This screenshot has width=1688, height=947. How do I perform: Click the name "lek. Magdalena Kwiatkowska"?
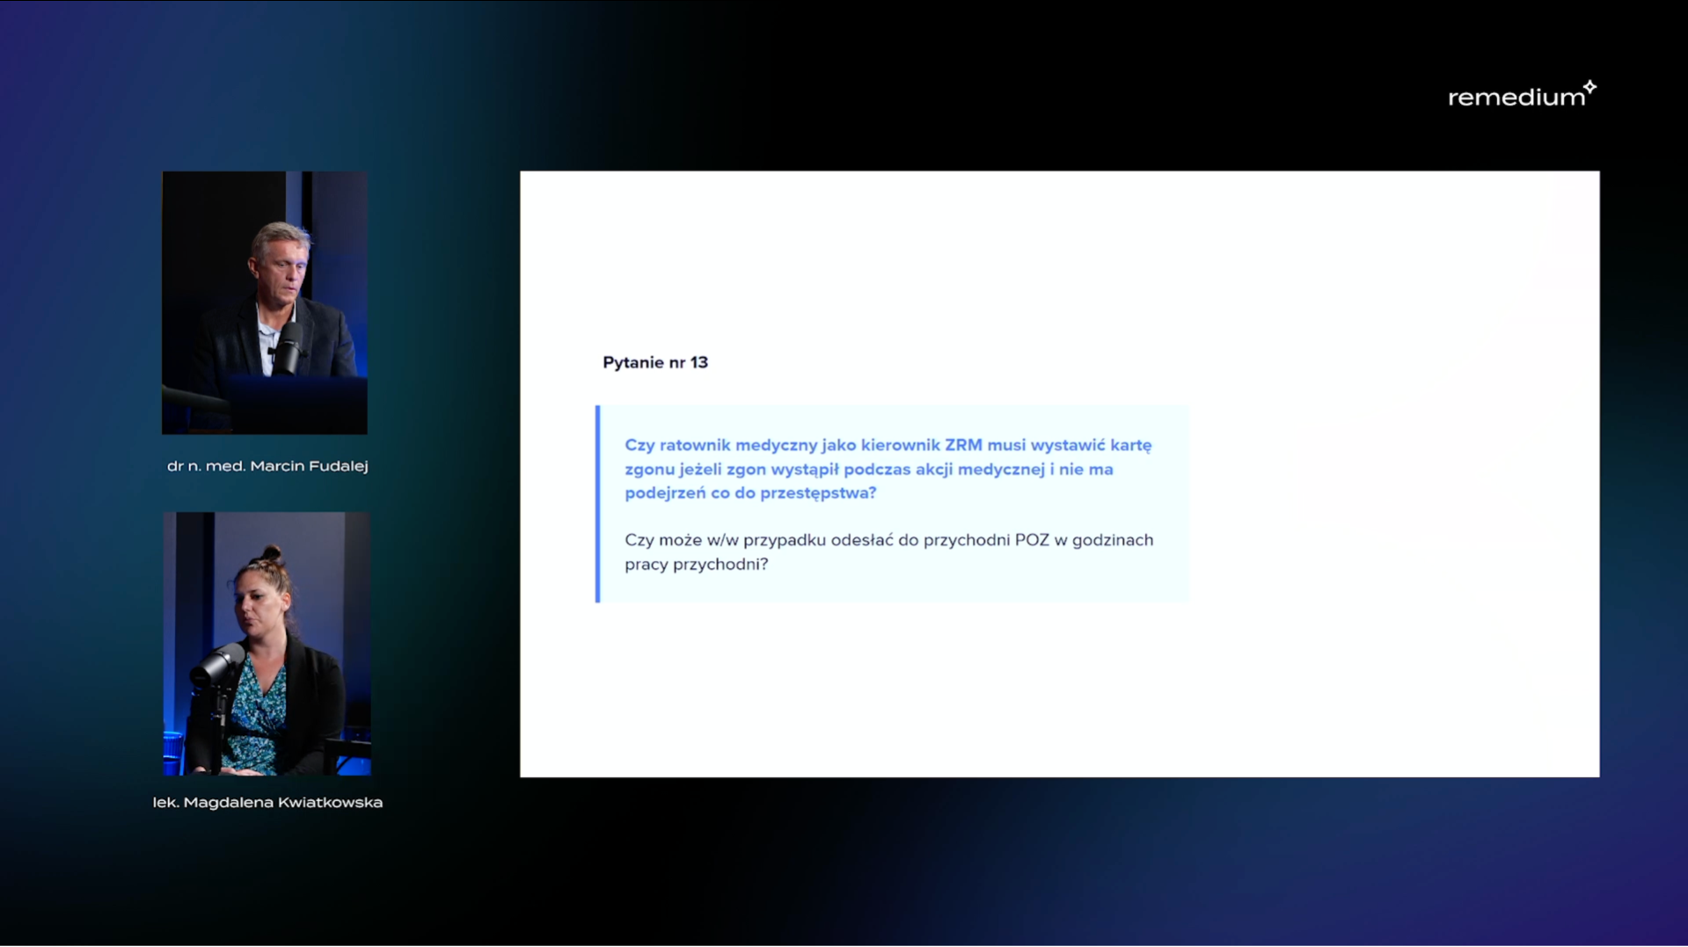[x=267, y=802]
